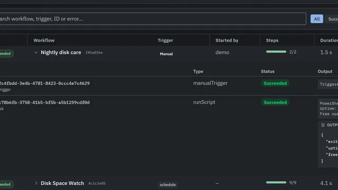Click the run ID 4c1c3e85

coord(97,183)
